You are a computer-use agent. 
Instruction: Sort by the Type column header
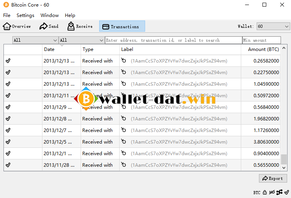[100, 49]
